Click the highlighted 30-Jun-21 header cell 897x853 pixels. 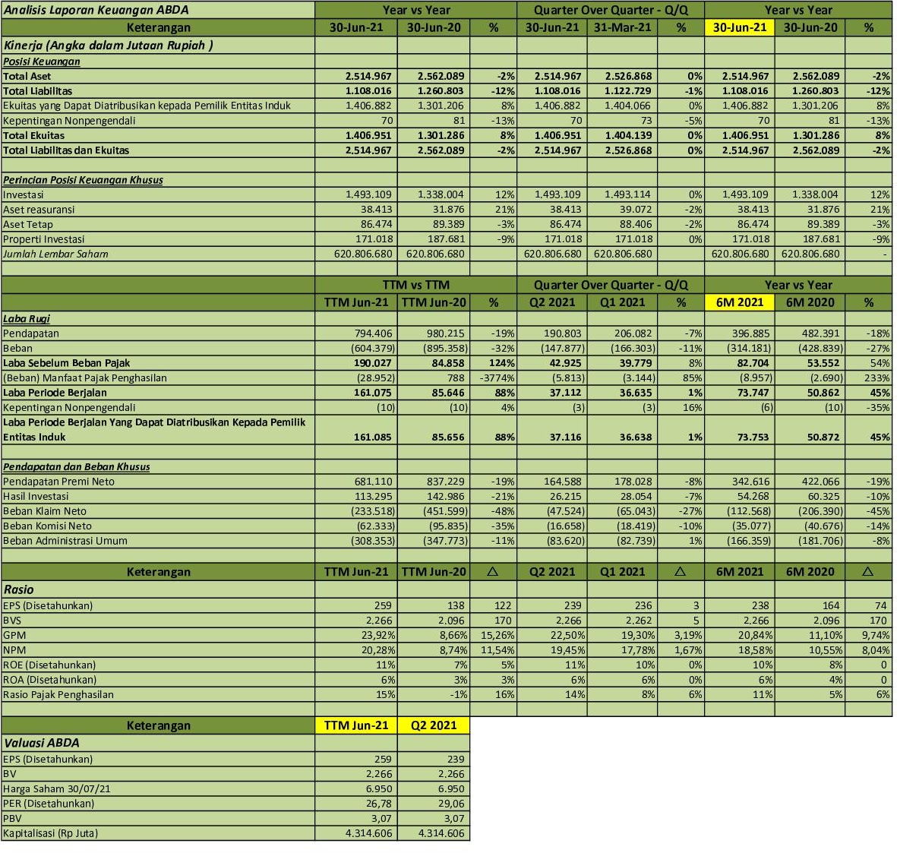pos(740,27)
